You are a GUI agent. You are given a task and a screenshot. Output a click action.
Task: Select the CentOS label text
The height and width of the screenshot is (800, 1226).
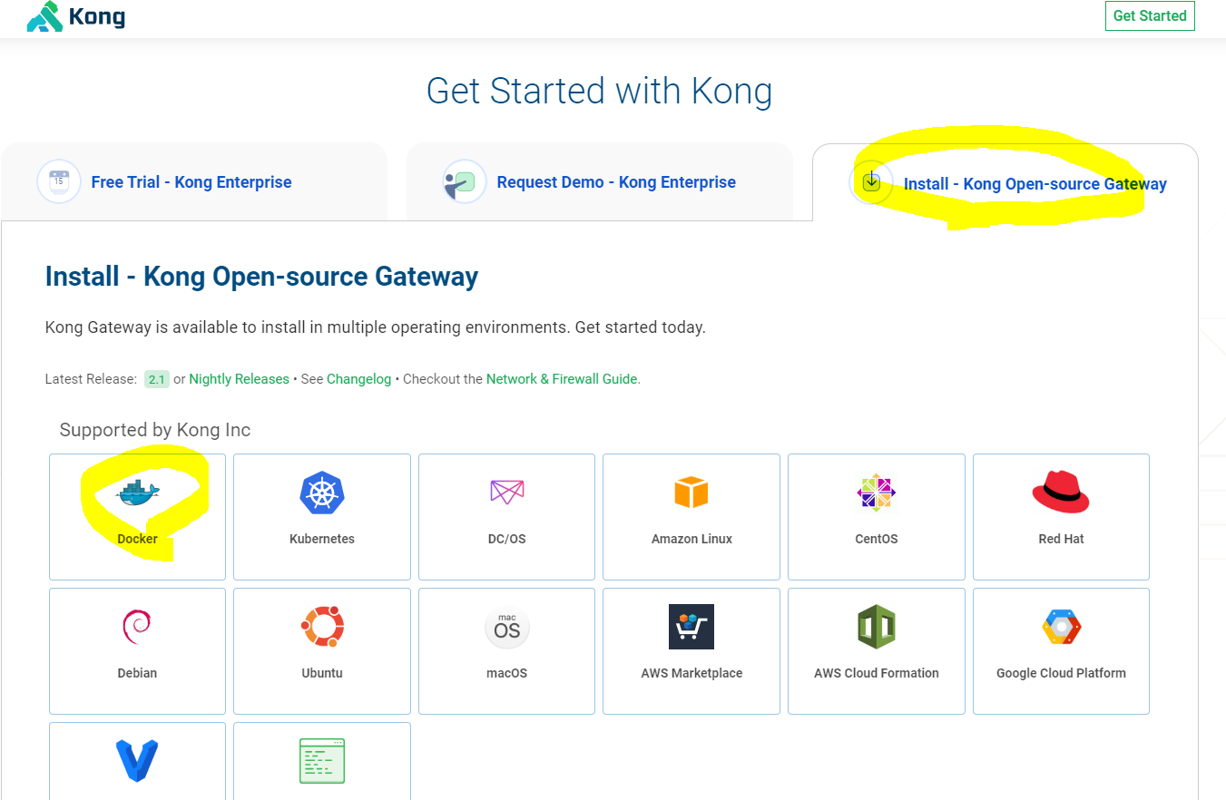click(x=877, y=539)
